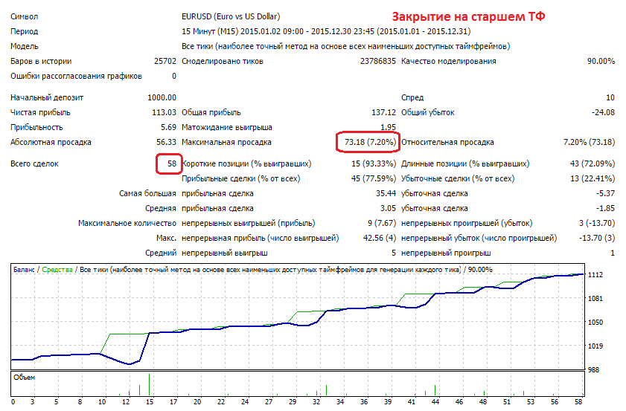626x411 pixels.
Task: Select the long positions value 43 (72.09%)
Action: [x=593, y=164]
